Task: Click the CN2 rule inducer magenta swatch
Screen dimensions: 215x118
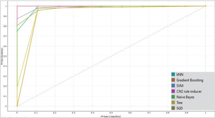Action: (173, 91)
